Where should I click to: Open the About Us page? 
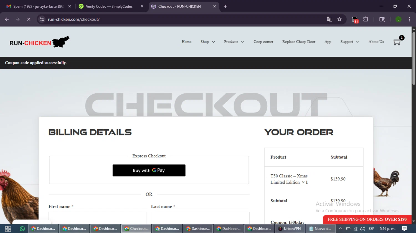pyautogui.click(x=376, y=42)
